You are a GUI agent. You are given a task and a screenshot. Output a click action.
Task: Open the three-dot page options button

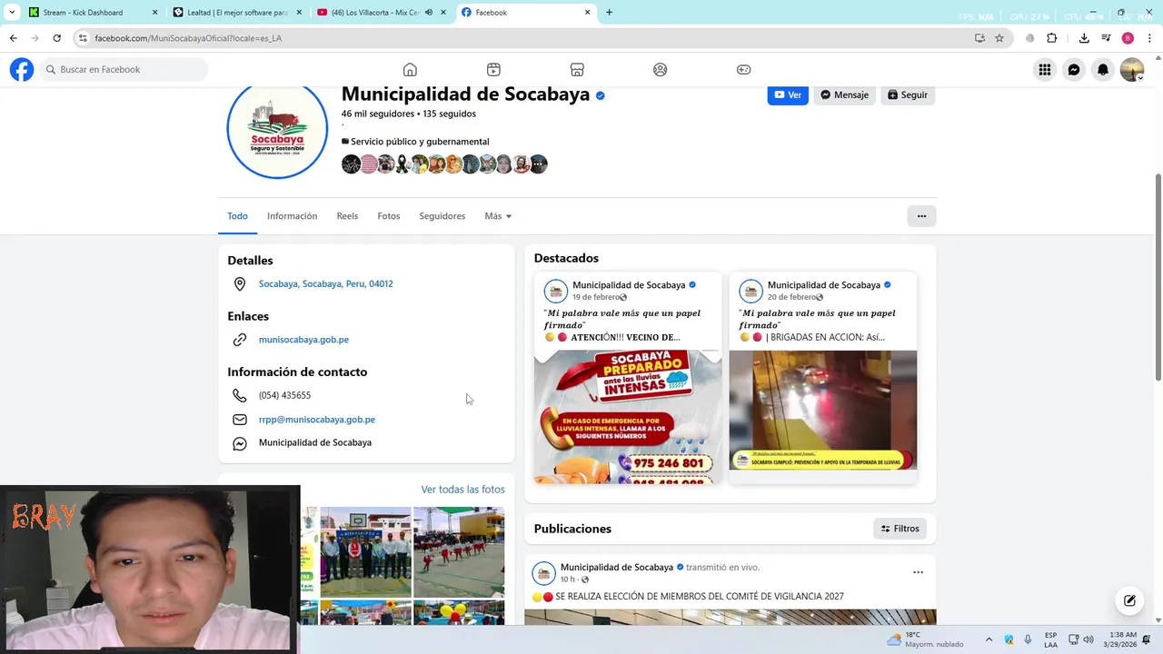921,216
